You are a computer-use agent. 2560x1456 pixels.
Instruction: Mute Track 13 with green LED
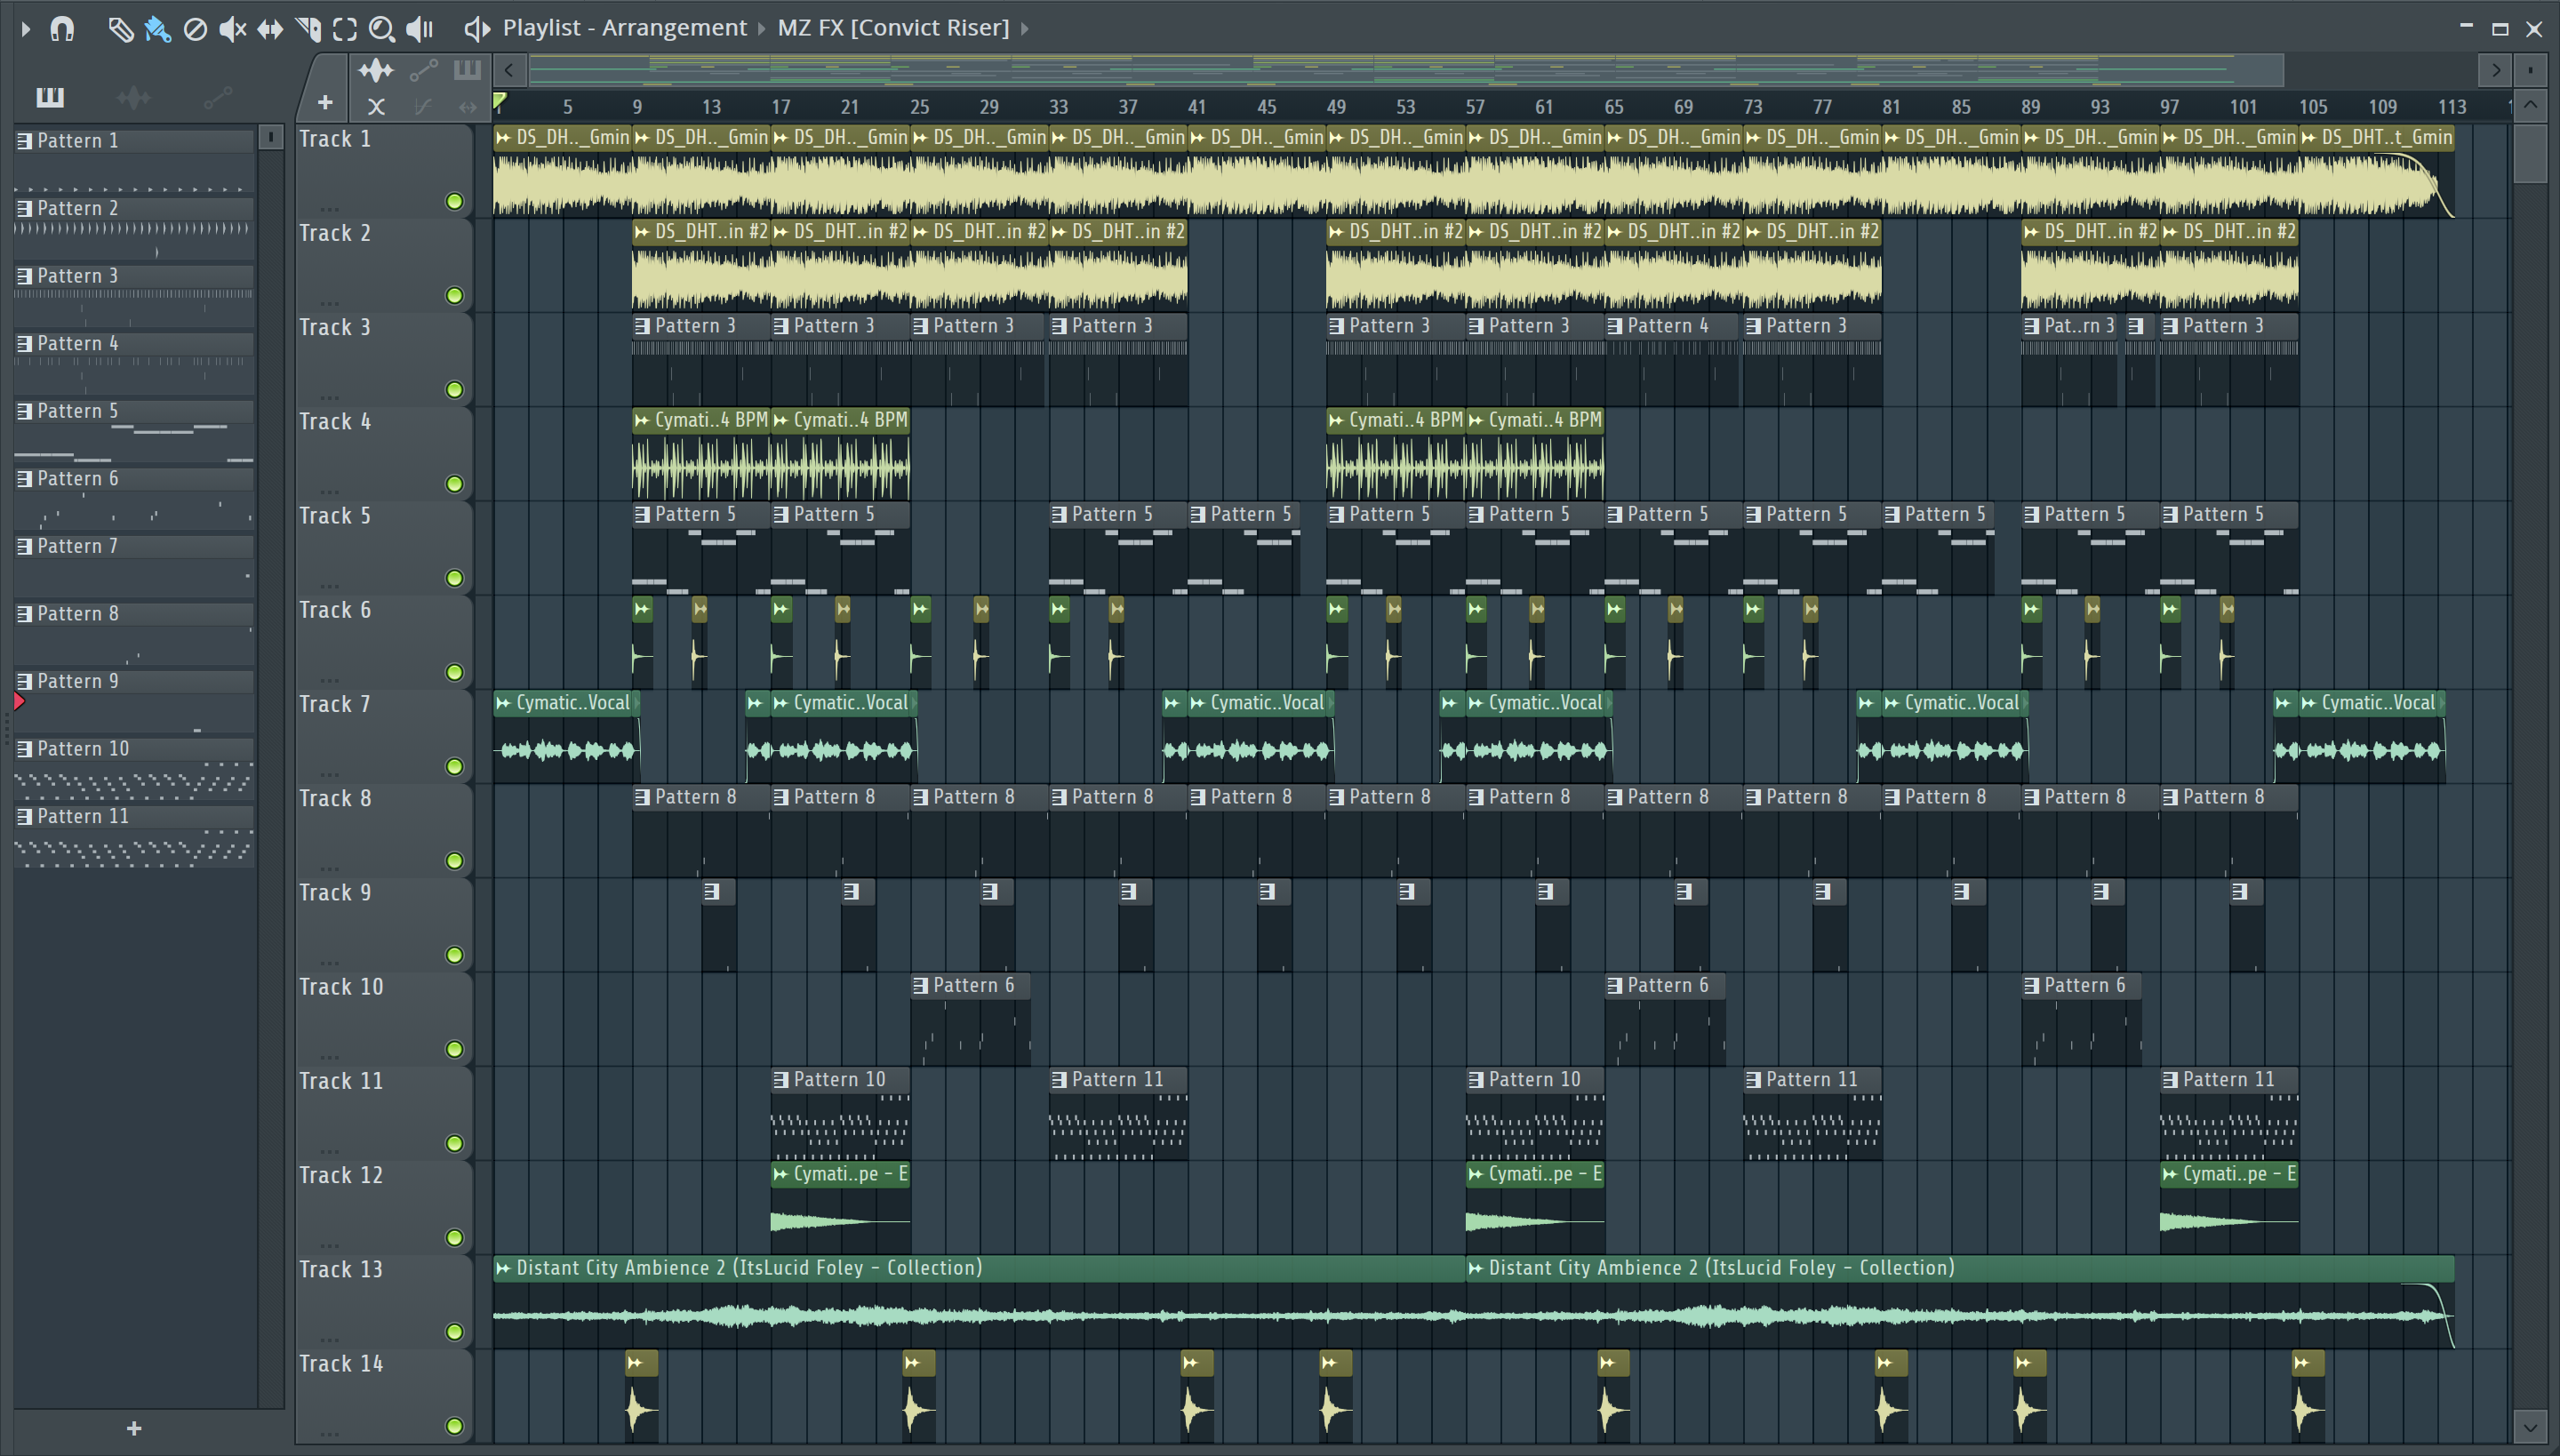coord(455,1332)
